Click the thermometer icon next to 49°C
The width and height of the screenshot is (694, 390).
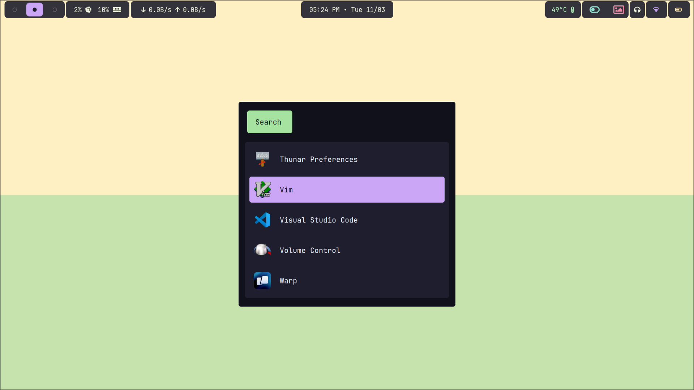[573, 10]
